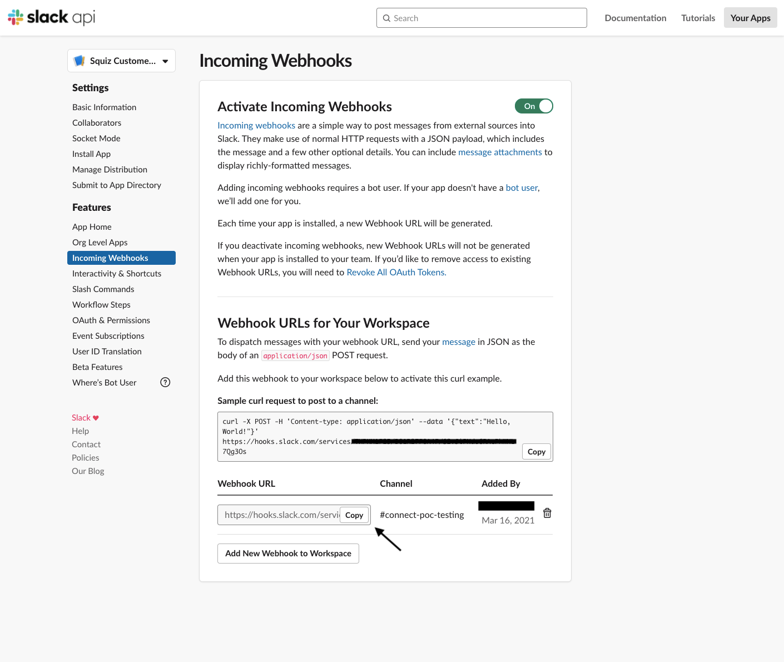Select Incoming Webhooks in sidebar
Screen dimensions: 784x662
[121, 258]
